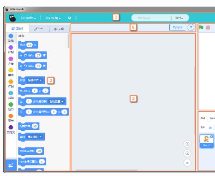Switch to the Code blocks tab

17,28
